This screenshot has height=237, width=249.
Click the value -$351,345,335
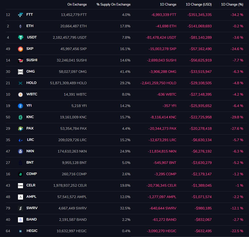(199, 15)
